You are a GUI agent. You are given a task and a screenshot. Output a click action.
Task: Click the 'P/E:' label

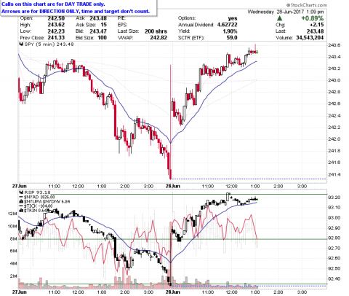[121, 18]
